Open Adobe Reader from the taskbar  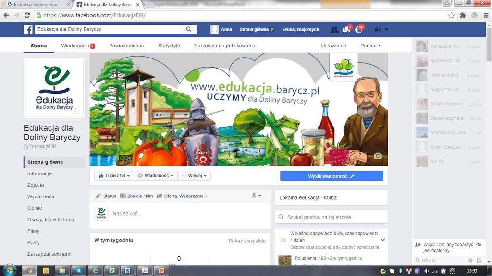click(145, 271)
